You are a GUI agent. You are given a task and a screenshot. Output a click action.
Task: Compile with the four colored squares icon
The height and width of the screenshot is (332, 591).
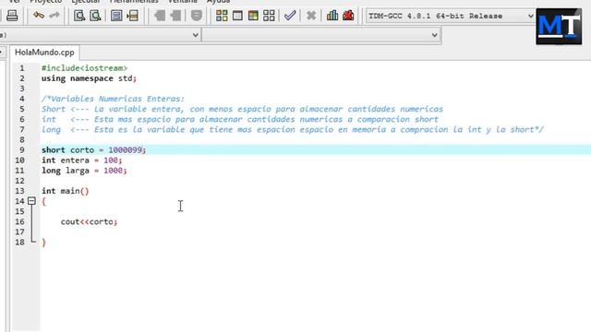[222, 16]
